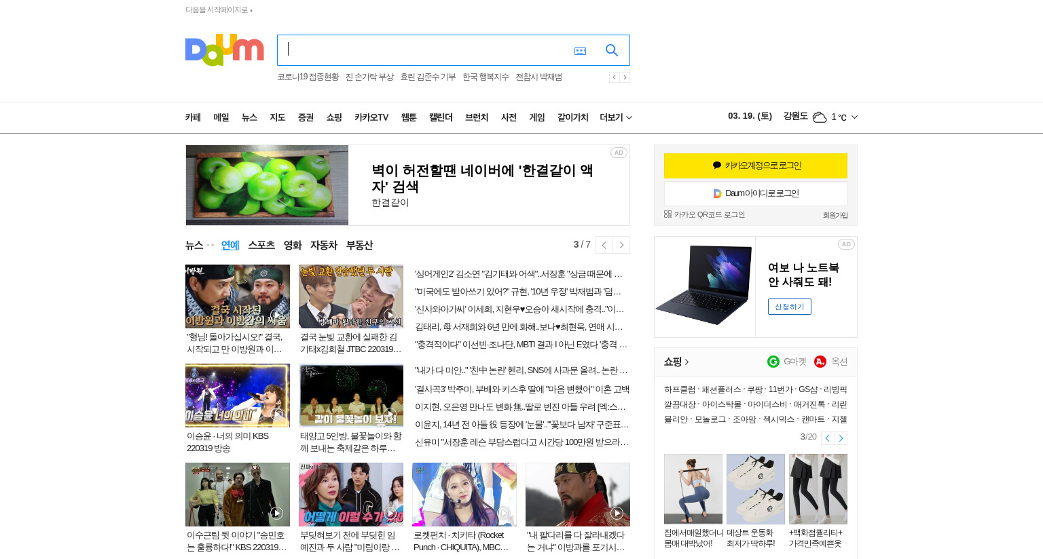Select the 연예 news tab
Viewport: 1043px width, 559px height.
pyautogui.click(x=230, y=245)
